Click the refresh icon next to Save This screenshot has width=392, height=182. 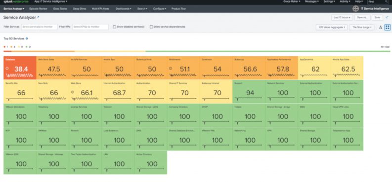387,17
